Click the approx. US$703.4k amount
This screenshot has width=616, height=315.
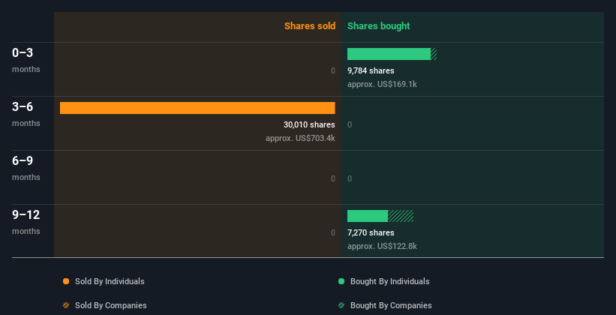tap(300, 138)
